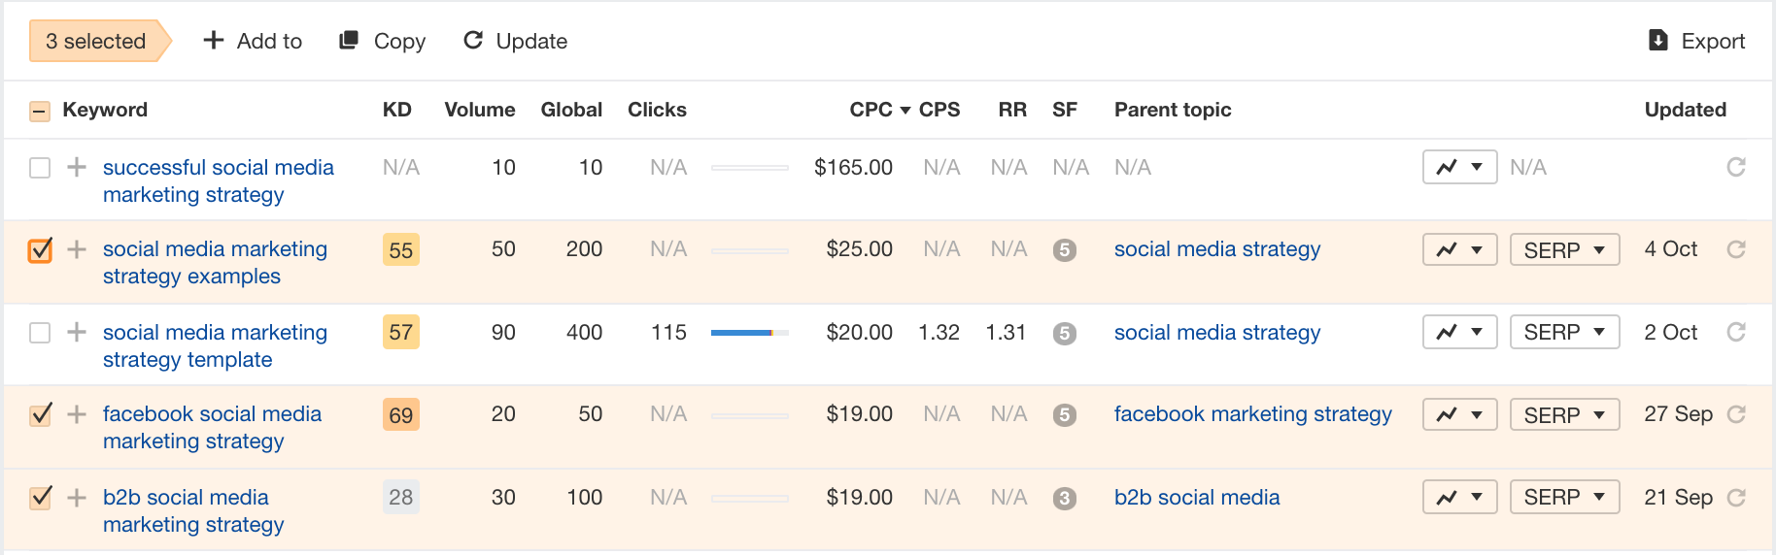The height and width of the screenshot is (555, 1776).
Task: Open keyword 'successful social media marketing strategy'
Action: point(219,180)
